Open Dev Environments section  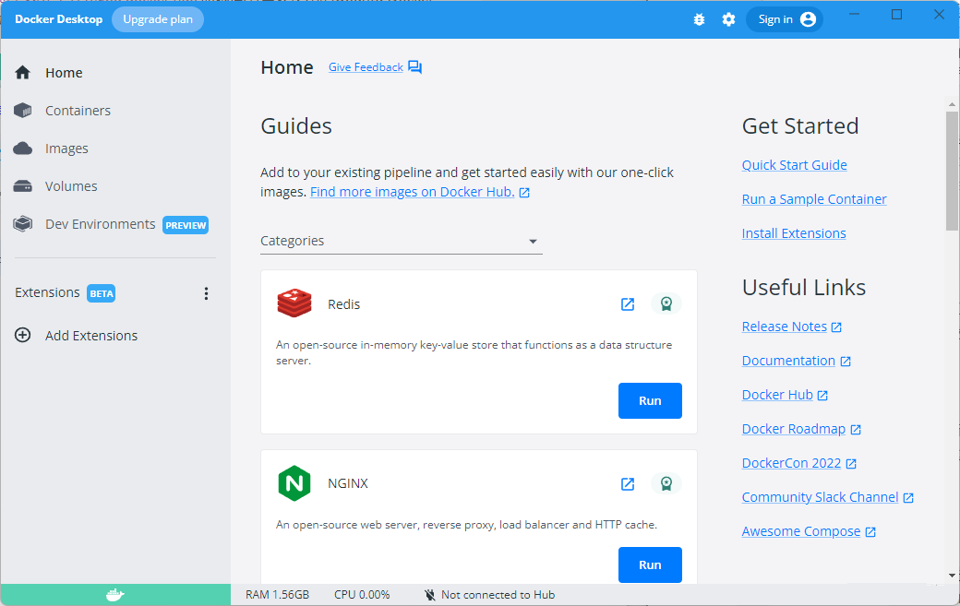coord(101,224)
